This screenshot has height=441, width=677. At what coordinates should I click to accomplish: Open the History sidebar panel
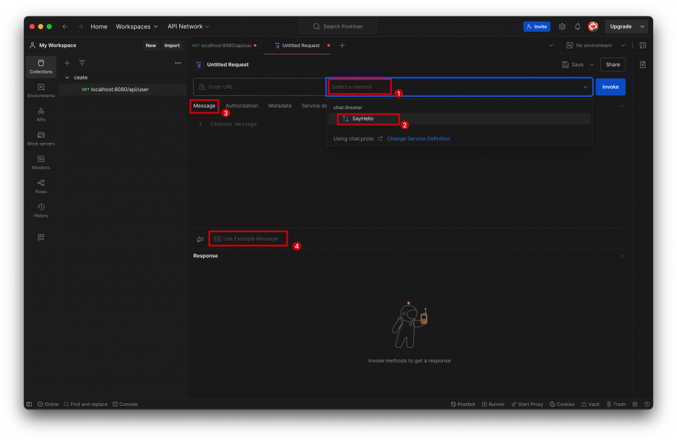tap(41, 210)
